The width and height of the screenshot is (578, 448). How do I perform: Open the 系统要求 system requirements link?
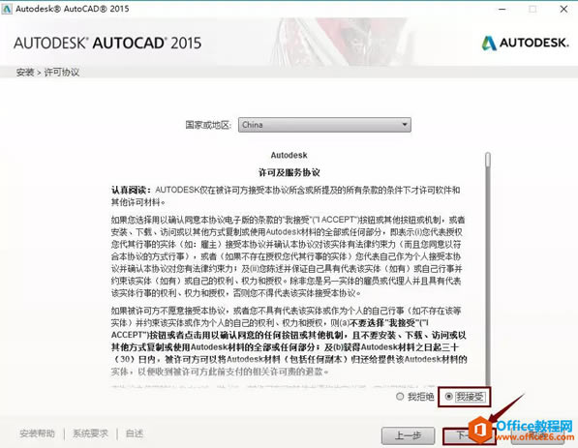pos(90,433)
